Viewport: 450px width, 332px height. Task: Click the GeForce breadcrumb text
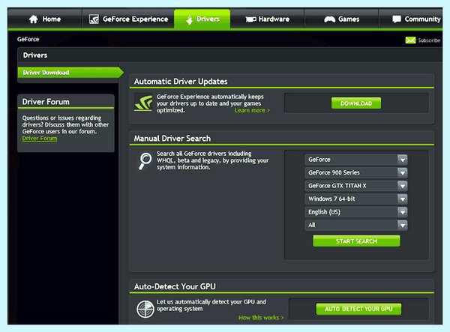point(28,39)
